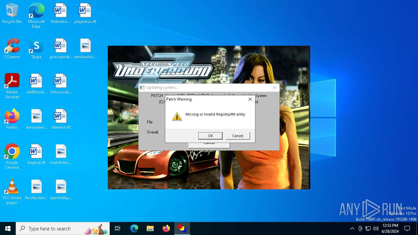Select latewest.rtf file icon
Screen dimensions: 418x235
[61, 119]
